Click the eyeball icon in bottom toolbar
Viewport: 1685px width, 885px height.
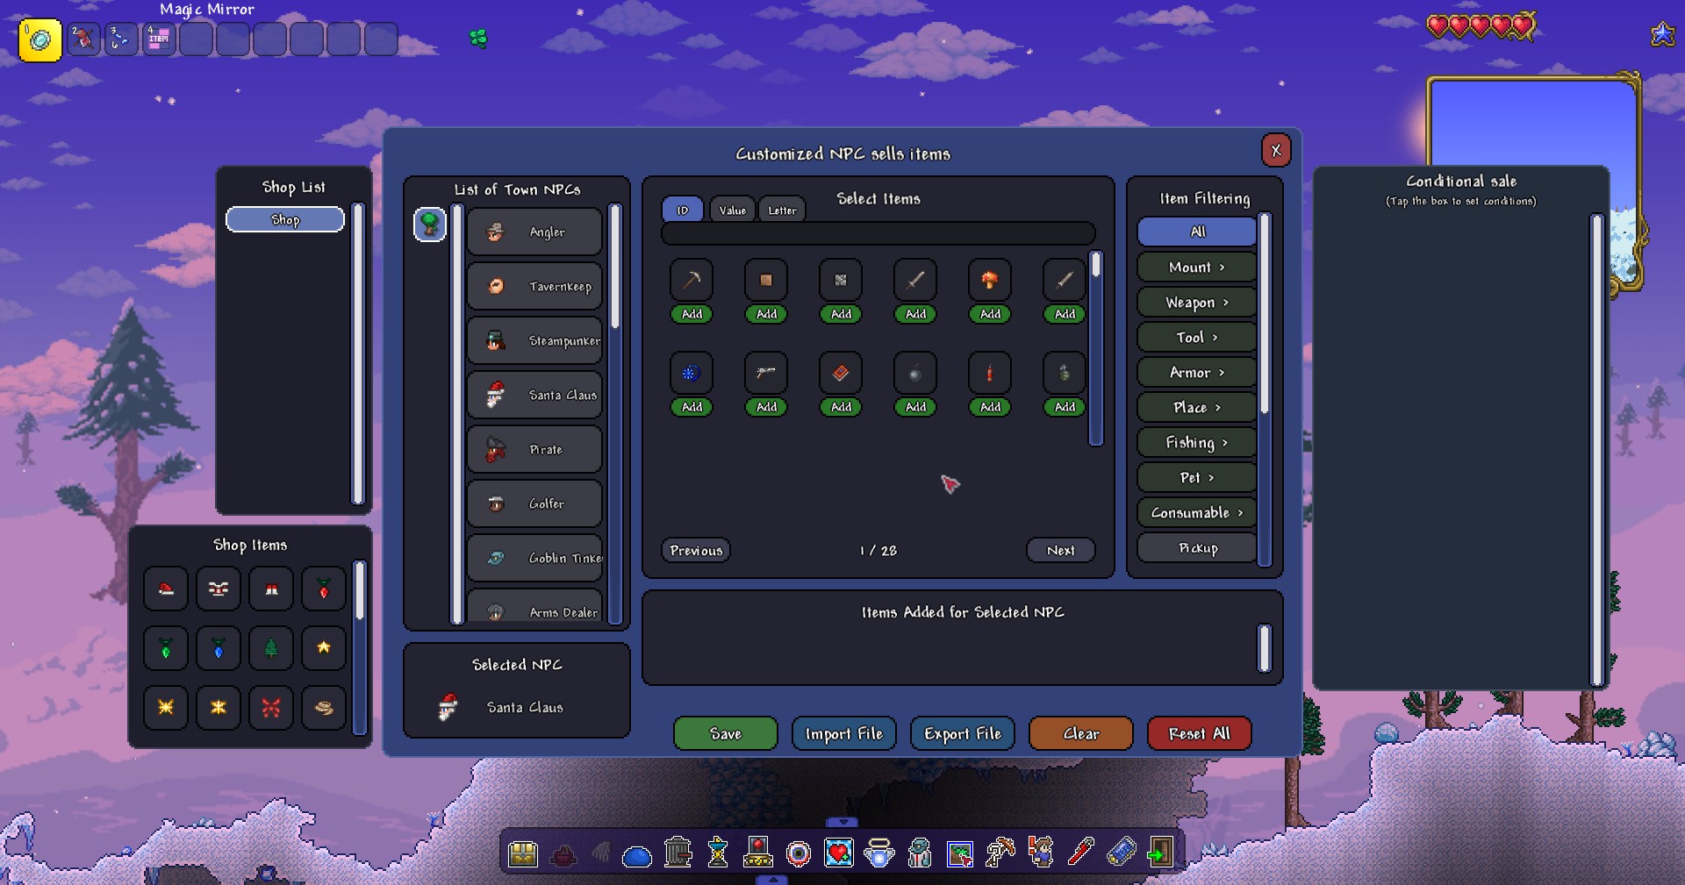[799, 853]
